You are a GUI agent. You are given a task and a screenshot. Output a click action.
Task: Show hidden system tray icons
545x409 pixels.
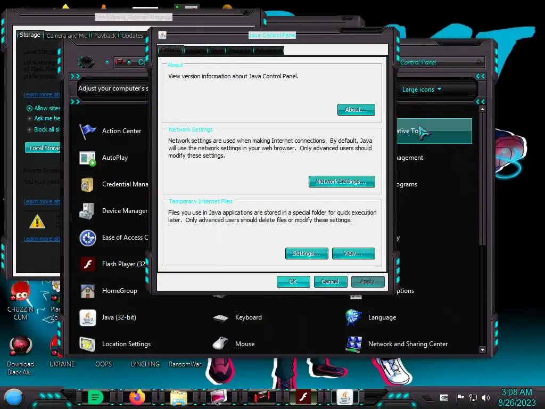(x=428, y=398)
